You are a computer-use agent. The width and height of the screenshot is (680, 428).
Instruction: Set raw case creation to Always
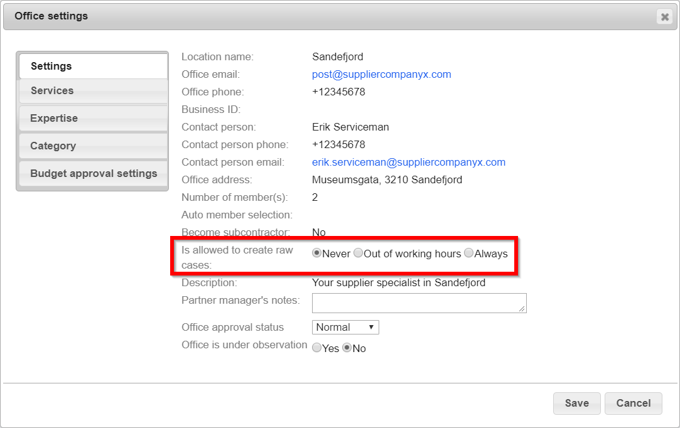[x=468, y=254]
